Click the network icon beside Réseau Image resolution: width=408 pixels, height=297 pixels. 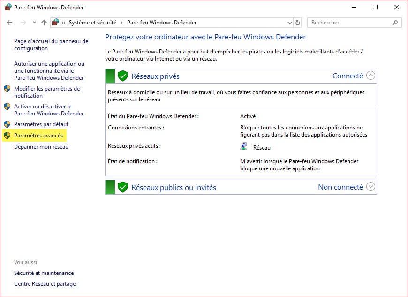[x=244, y=146]
